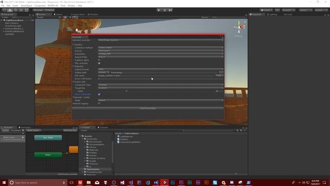
Task: Switch to the Animation tab
Action: (25, 128)
